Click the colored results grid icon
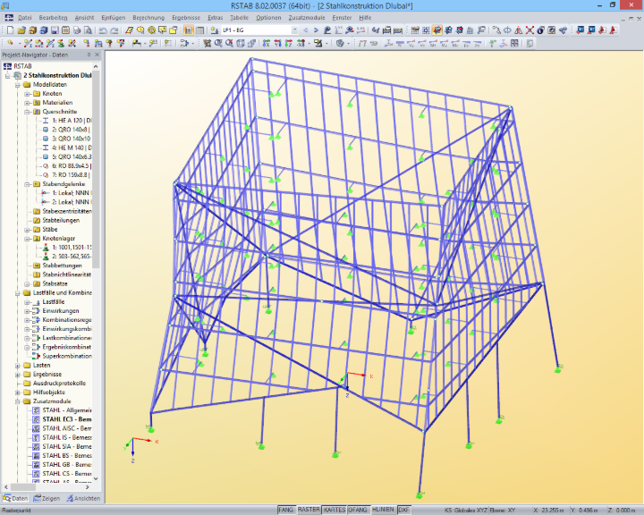 tap(514, 43)
